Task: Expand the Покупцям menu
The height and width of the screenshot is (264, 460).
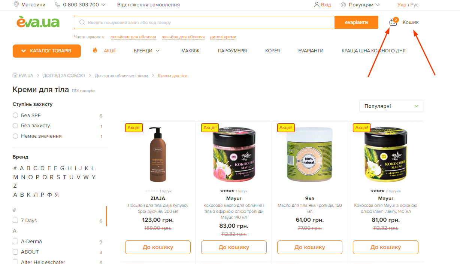Action: pyautogui.click(x=360, y=5)
